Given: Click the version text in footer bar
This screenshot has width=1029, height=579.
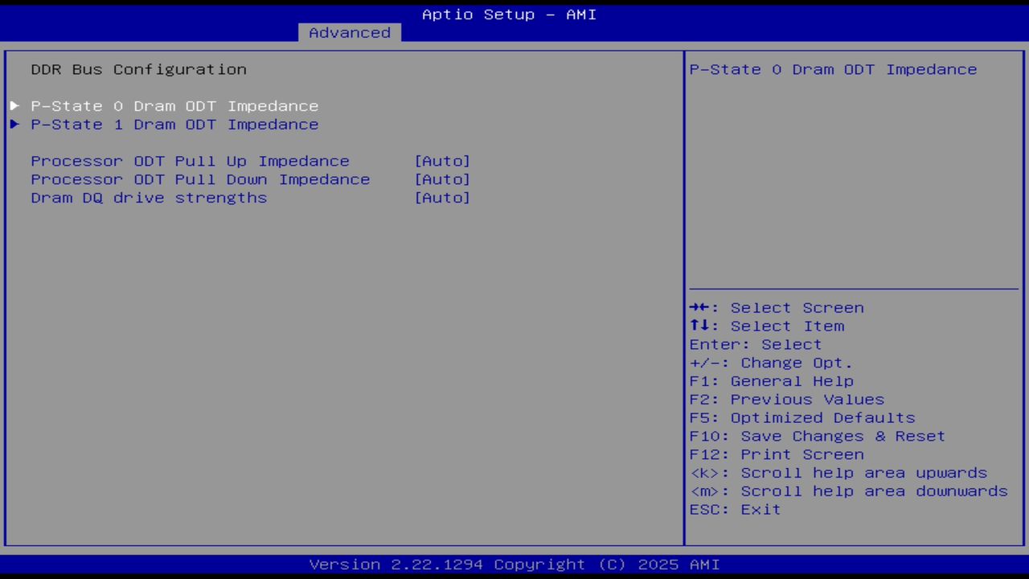Looking at the screenshot, I should [x=509, y=564].
